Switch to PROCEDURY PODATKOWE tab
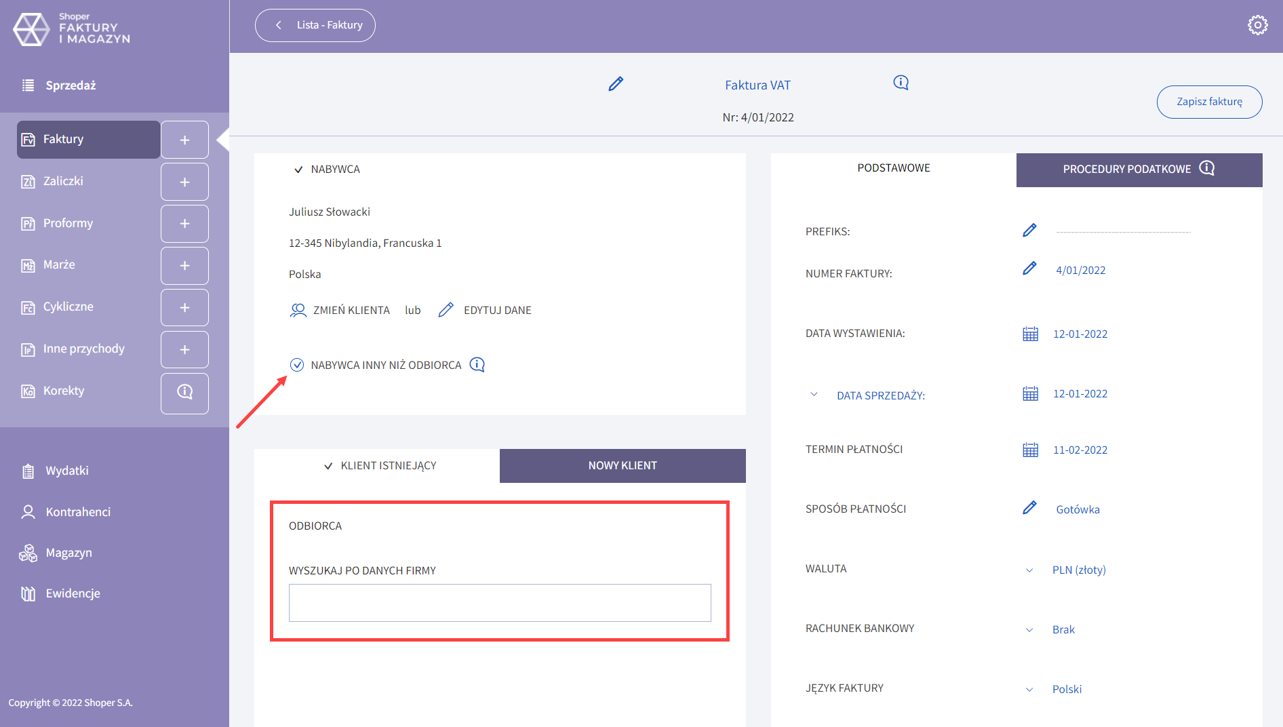 (1139, 170)
